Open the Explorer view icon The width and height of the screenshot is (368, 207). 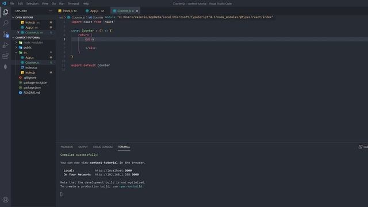pos(5,12)
